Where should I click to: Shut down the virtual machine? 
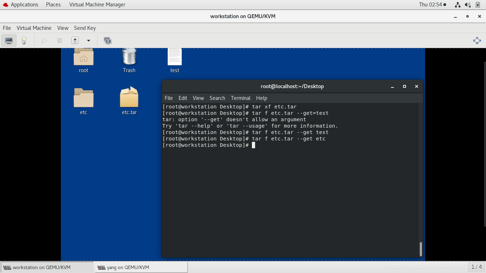[x=75, y=41]
